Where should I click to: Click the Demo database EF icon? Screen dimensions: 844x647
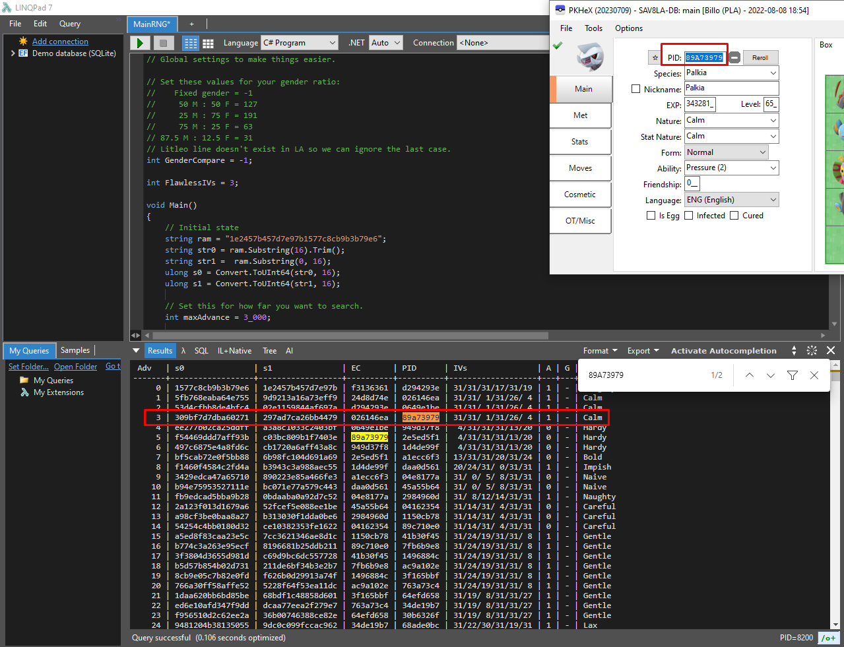coord(23,53)
